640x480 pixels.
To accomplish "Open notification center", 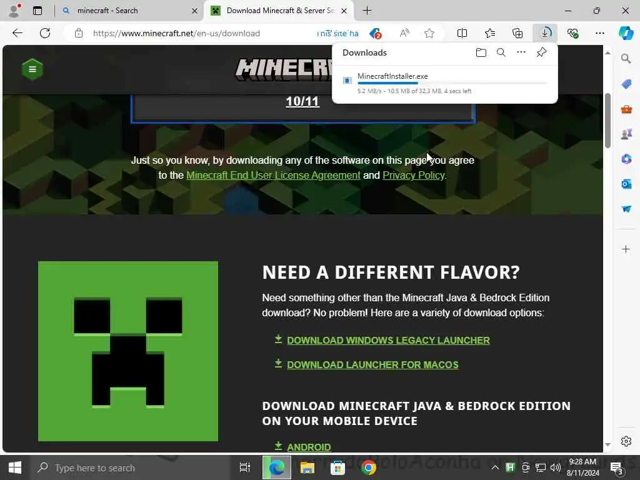I will (x=617, y=467).
